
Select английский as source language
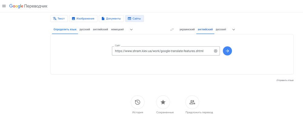tap(101, 30)
